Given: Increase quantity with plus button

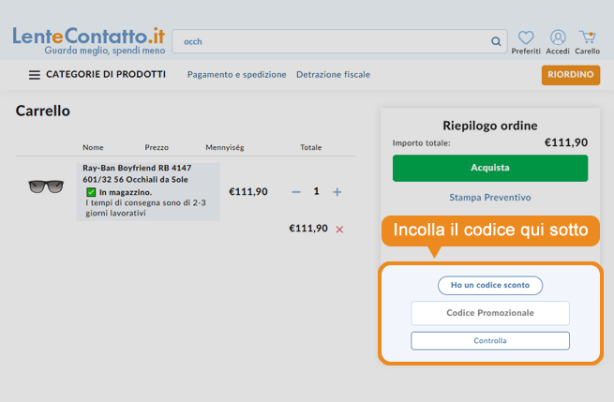Looking at the screenshot, I should pos(337,191).
